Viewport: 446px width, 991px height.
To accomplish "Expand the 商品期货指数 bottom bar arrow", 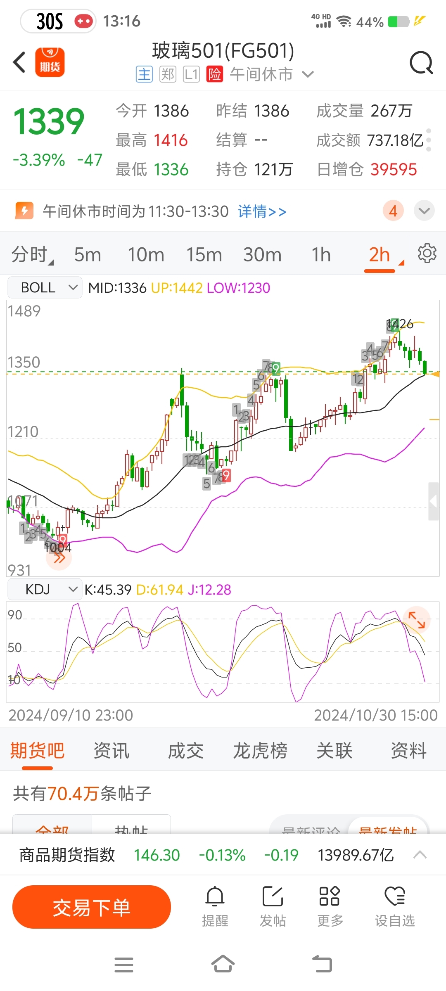I will [x=420, y=854].
